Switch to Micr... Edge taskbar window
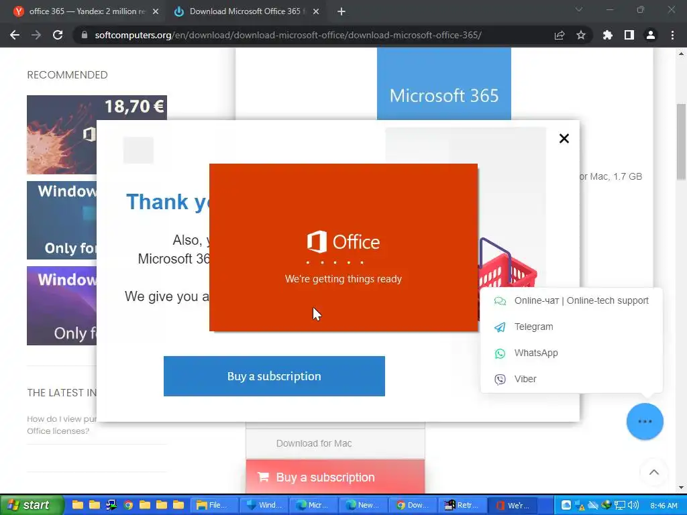687x515 pixels. coord(314,505)
